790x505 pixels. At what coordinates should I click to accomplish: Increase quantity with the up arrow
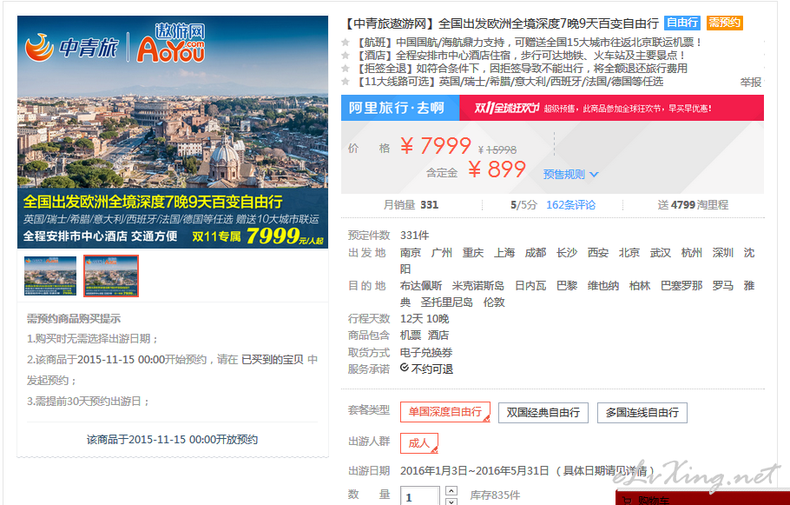pos(451,491)
